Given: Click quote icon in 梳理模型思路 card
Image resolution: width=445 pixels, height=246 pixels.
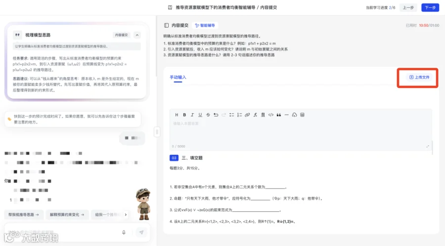Looking at the screenshot, I should click(x=18, y=35).
